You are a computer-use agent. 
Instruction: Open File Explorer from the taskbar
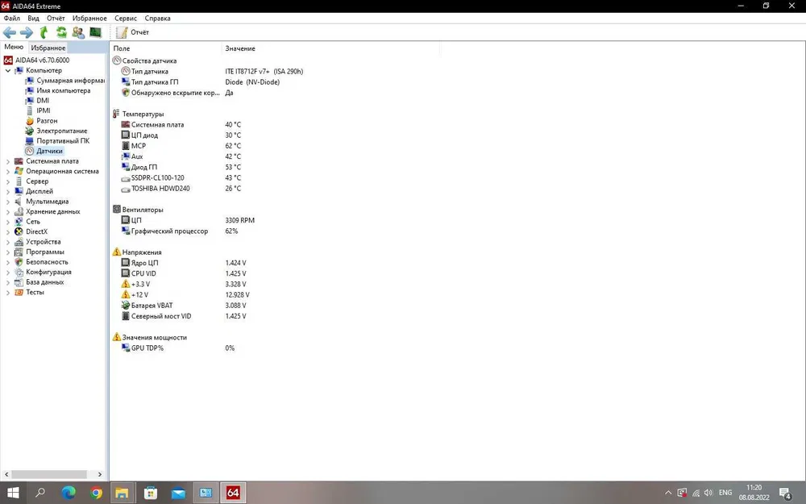[x=122, y=493]
